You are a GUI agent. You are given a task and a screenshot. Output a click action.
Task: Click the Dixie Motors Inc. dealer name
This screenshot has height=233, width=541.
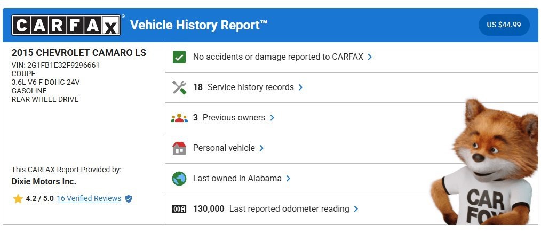(44, 182)
